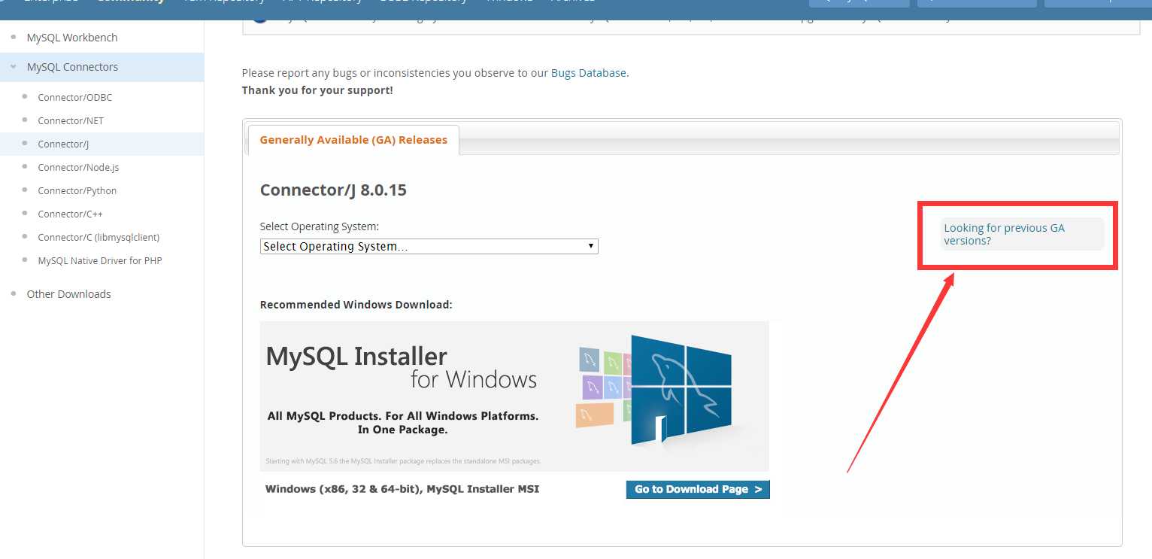Viewport: 1152px width, 559px height.
Task: Click the Windows dolphin logo graphic
Action: coord(681,390)
